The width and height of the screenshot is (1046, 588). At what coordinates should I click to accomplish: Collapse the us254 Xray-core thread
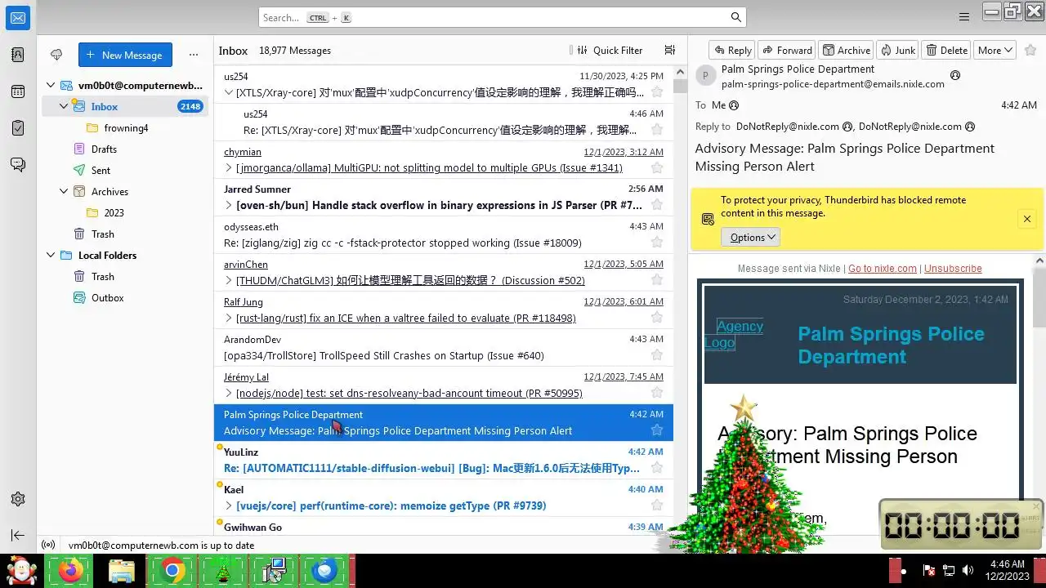[x=229, y=92]
